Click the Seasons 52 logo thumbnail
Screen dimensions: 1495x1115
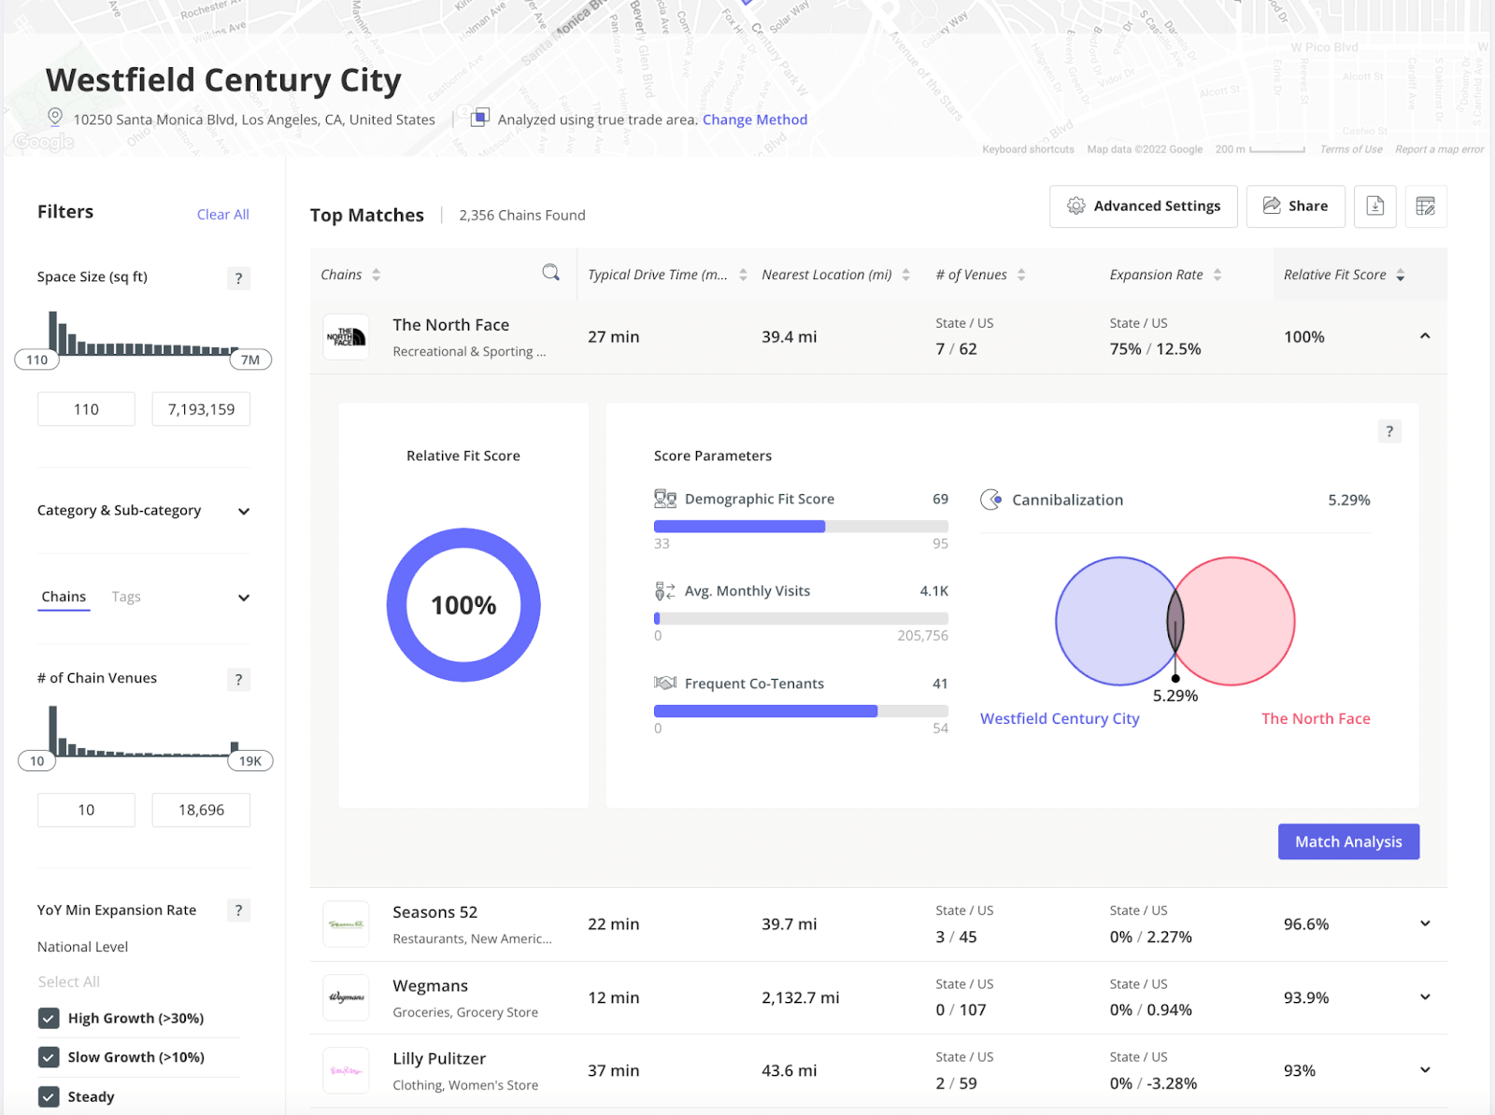click(346, 924)
